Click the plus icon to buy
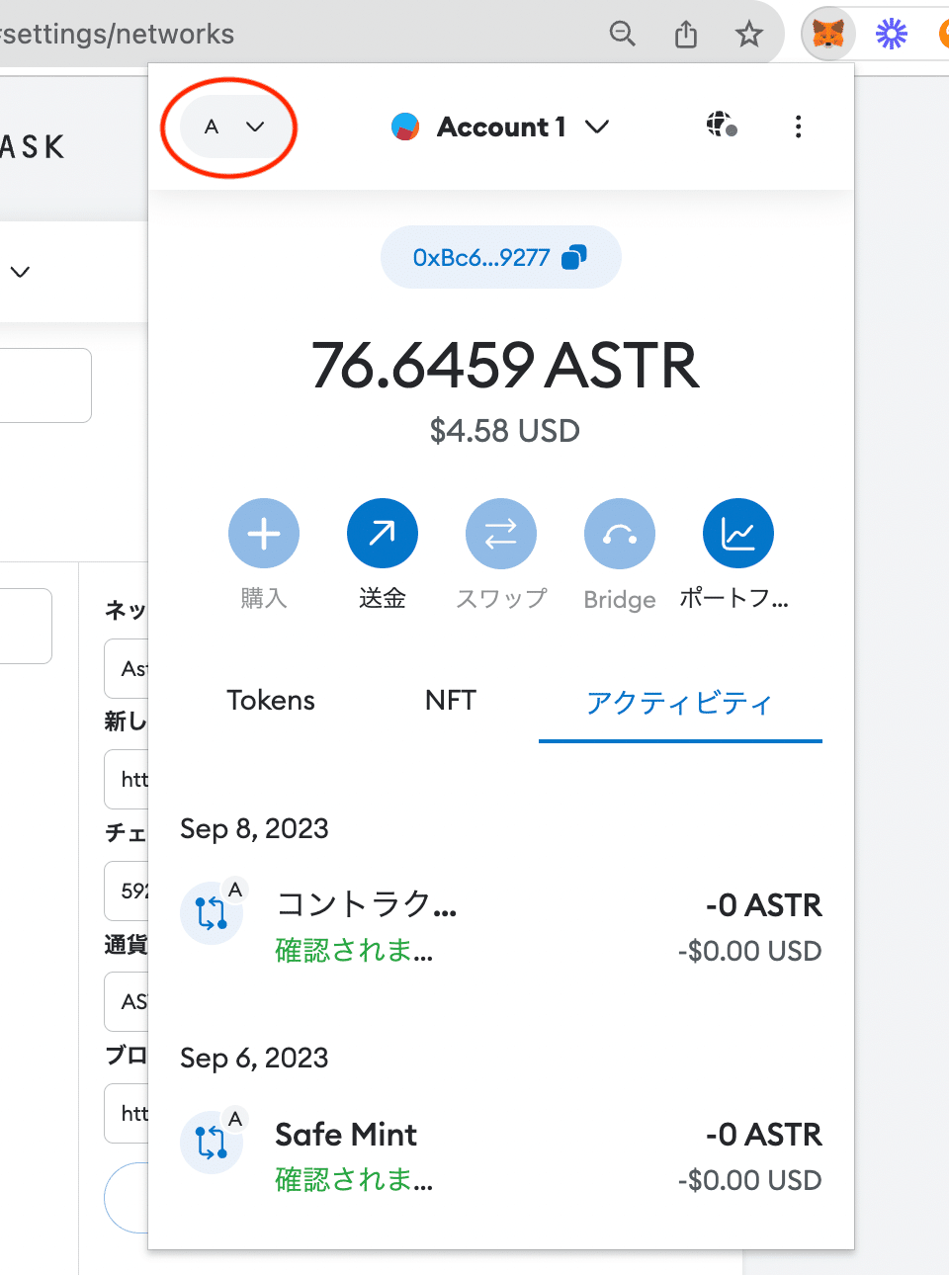This screenshot has width=949, height=1275. (x=264, y=534)
